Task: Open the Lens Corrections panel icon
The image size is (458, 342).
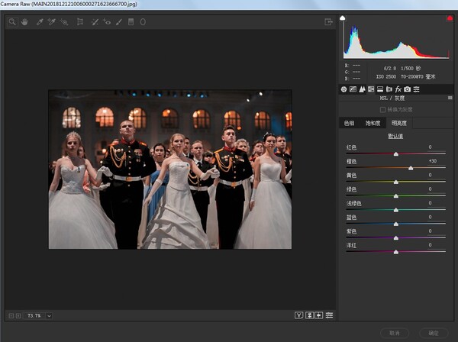Action: pyautogui.click(x=389, y=89)
